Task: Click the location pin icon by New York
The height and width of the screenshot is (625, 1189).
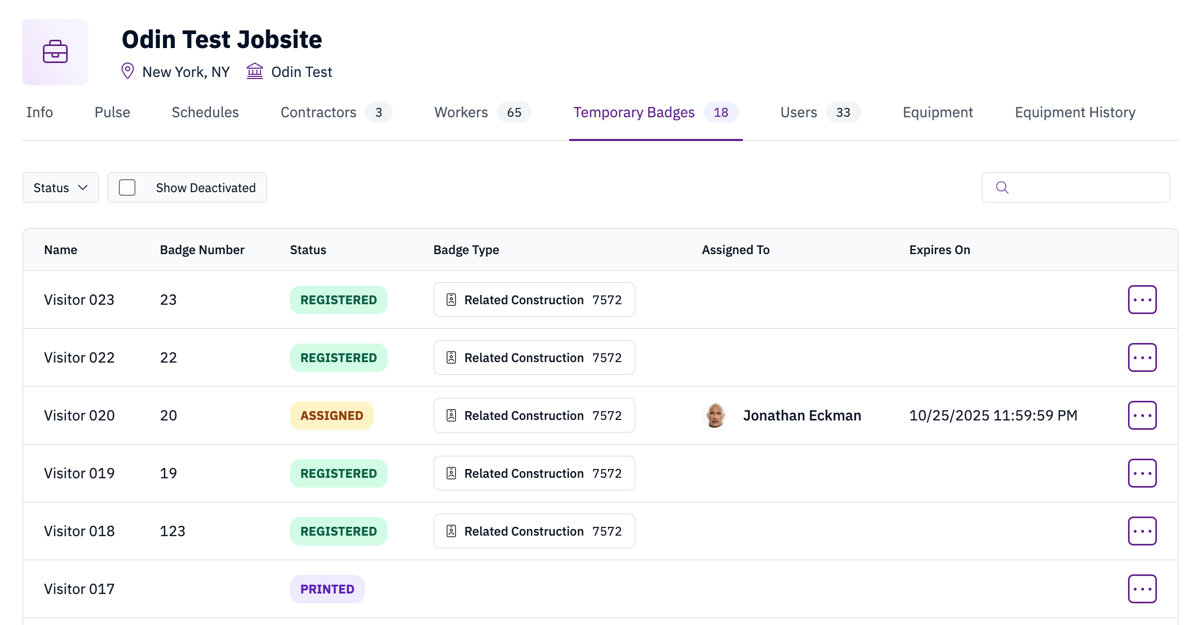Action: point(128,71)
